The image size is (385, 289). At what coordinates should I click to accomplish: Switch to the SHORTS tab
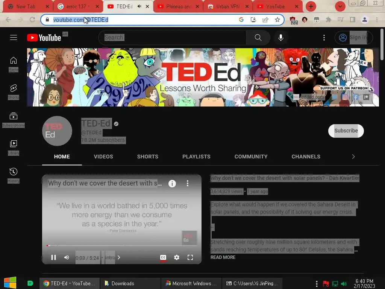(x=147, y=157)
